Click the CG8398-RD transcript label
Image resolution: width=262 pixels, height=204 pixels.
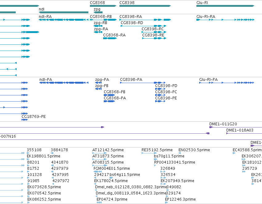point(132,23)
